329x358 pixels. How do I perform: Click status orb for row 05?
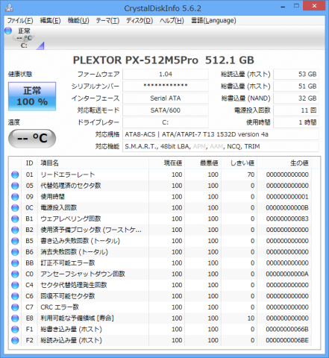pyautogui.click(x=15, y=186)
